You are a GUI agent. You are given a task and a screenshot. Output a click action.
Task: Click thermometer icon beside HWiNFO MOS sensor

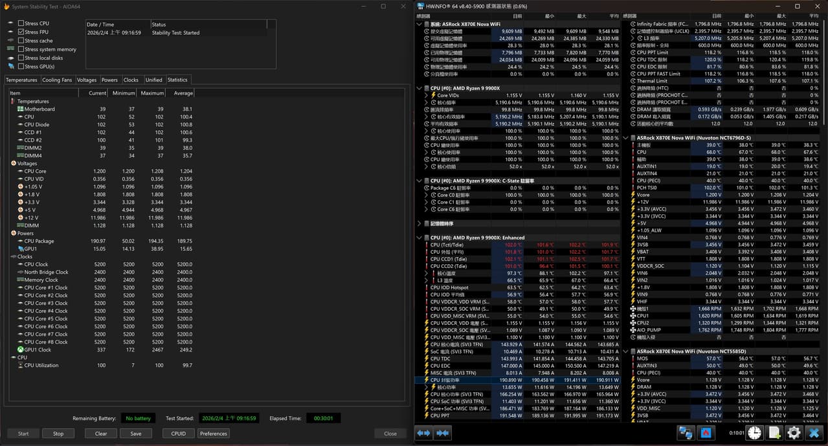pos(632,358)
